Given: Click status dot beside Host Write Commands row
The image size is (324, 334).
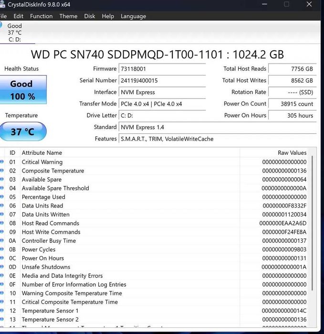Looking at the screenshot, I should 2,232.
